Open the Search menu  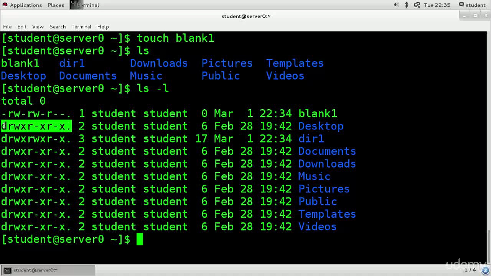coord(58,26)
